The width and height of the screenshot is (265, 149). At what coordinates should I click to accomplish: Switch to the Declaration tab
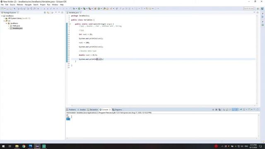click(x=93, y=110)
